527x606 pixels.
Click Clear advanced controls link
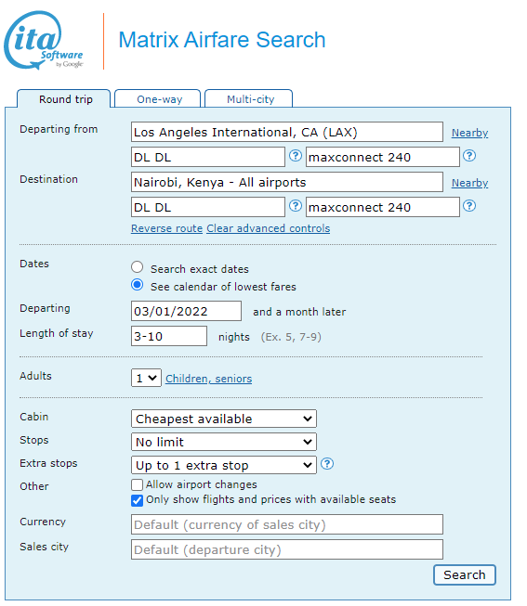268,228
